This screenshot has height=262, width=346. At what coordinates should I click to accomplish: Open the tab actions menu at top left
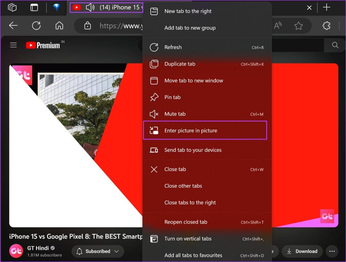click(13, 7)
